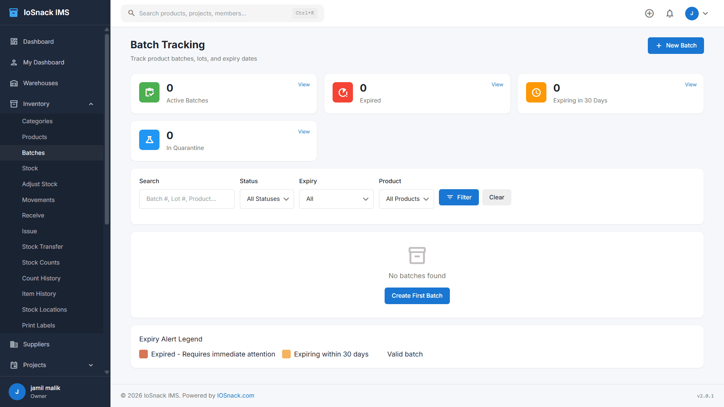Screen dimensions: 724x407
Task: Click the New Batch button
Action: 675,45
